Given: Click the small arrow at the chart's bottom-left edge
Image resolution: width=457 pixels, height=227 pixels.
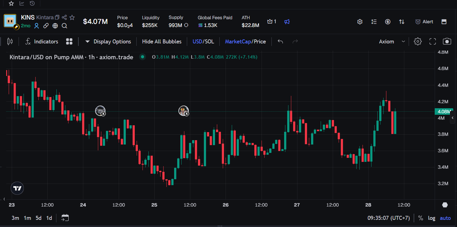Looking at the screenshot, I should [x=5, y=199].
